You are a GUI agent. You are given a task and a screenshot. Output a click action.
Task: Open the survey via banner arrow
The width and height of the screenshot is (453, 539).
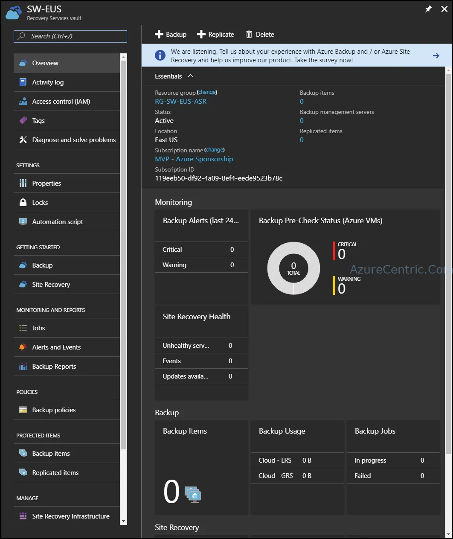[x=436, y=55]
